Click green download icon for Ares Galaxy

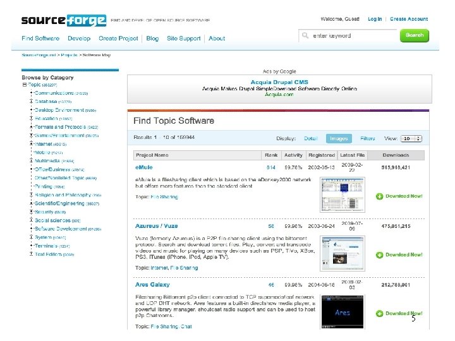[x=379, y=313]
